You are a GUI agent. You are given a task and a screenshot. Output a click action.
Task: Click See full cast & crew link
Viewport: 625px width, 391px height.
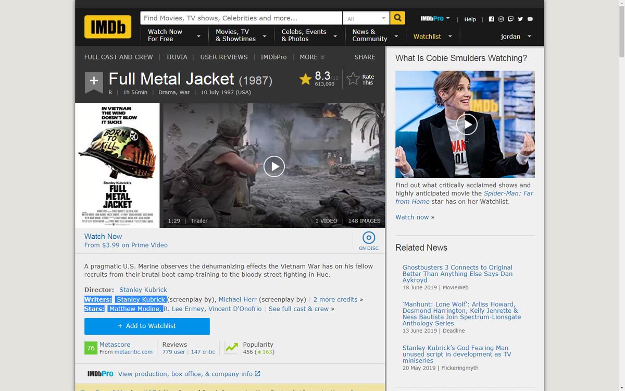(298, 309)
